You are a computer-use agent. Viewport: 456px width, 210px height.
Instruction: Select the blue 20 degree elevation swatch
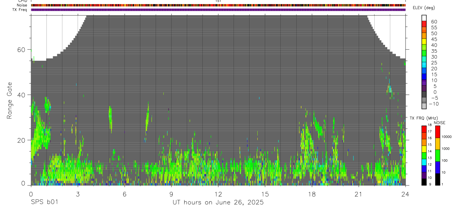point(424,71)
